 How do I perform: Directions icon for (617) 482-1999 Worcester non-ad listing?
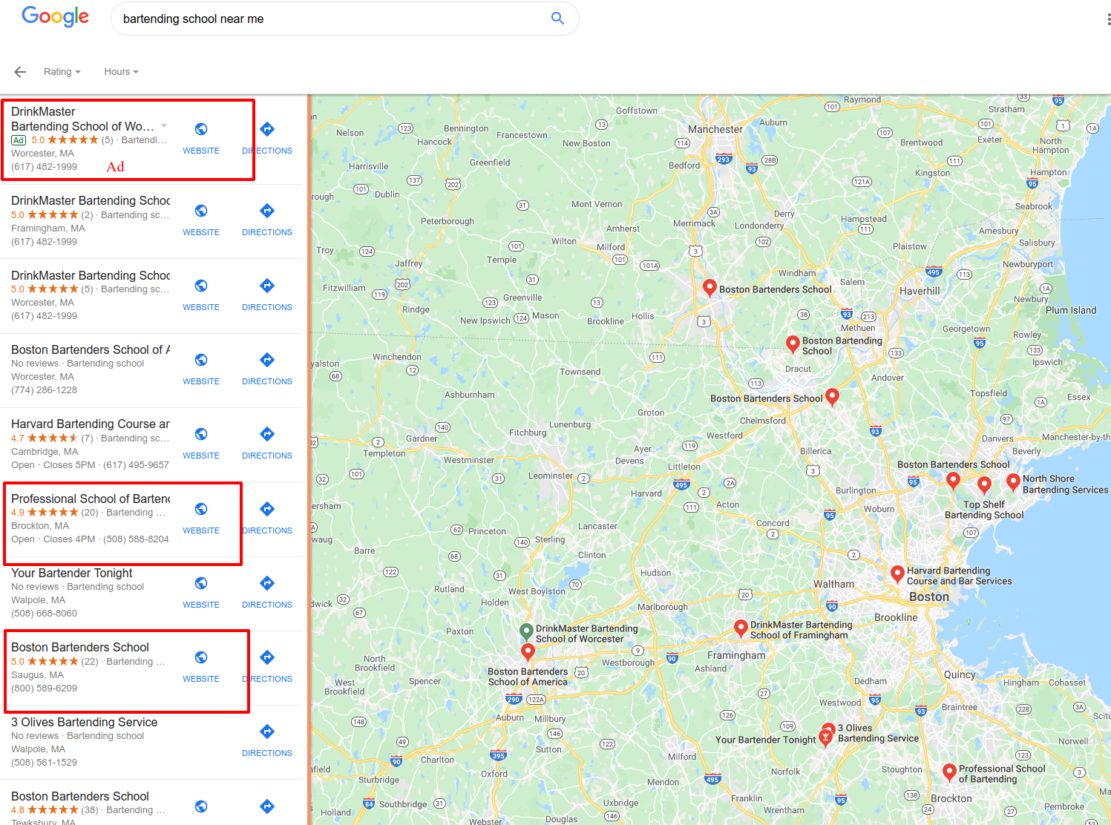(x=267, y=286)
